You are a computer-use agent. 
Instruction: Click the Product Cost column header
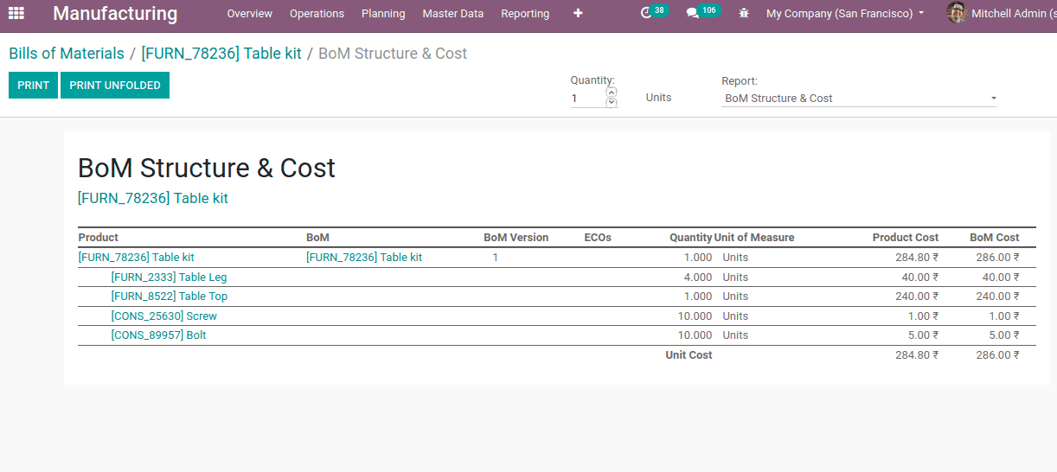coord(906,238)
